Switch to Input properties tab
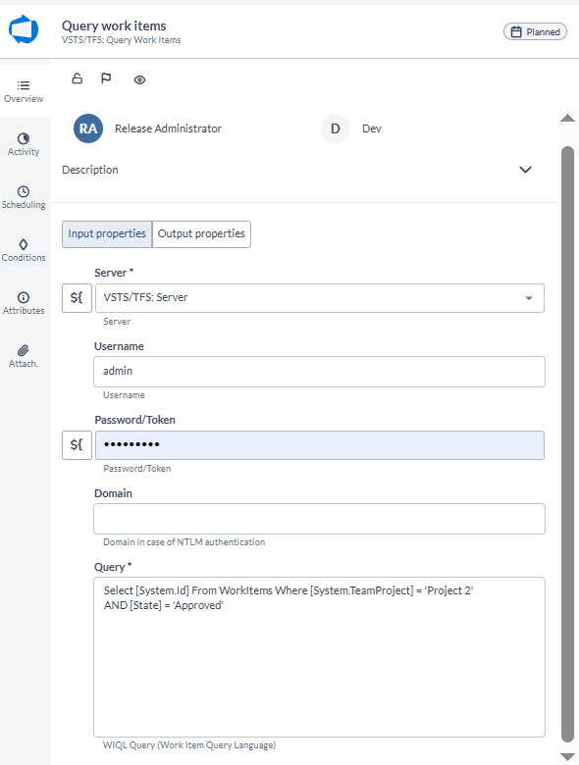The width and height of the screenshot is (579, 765). pyautogui.click(x=107, y=234)
